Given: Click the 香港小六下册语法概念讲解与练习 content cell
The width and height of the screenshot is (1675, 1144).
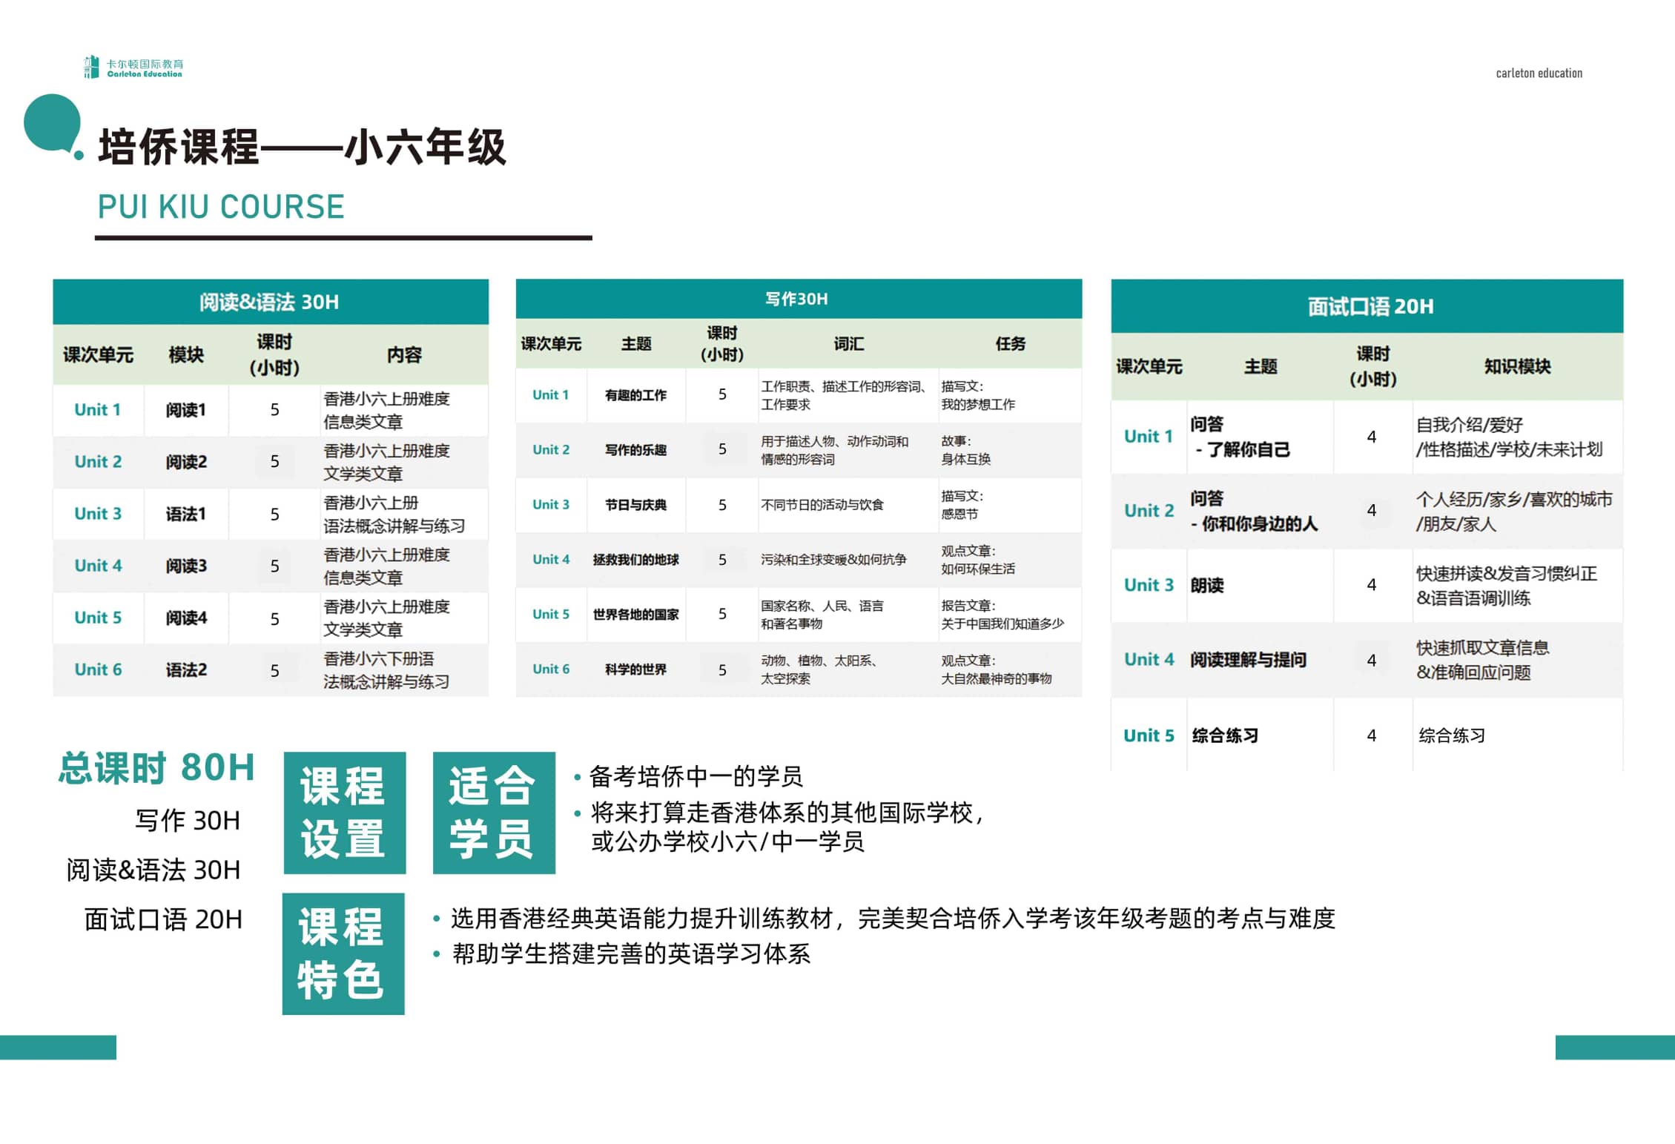Looking at the screenshot, I should pos(404,669).
